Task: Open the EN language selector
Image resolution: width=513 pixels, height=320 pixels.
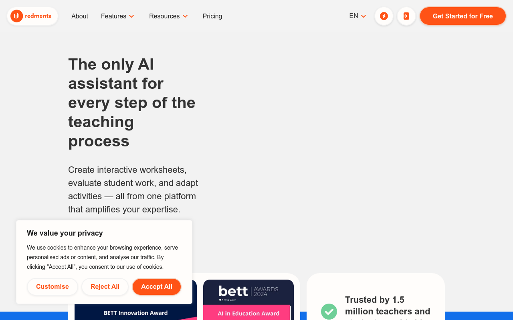Action: [358, 16]
